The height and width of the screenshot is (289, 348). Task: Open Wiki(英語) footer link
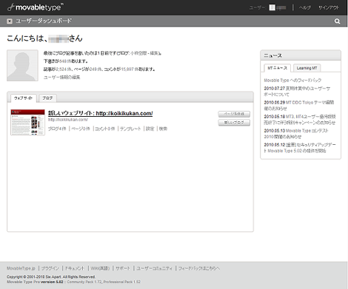click(x=100, y=268)
